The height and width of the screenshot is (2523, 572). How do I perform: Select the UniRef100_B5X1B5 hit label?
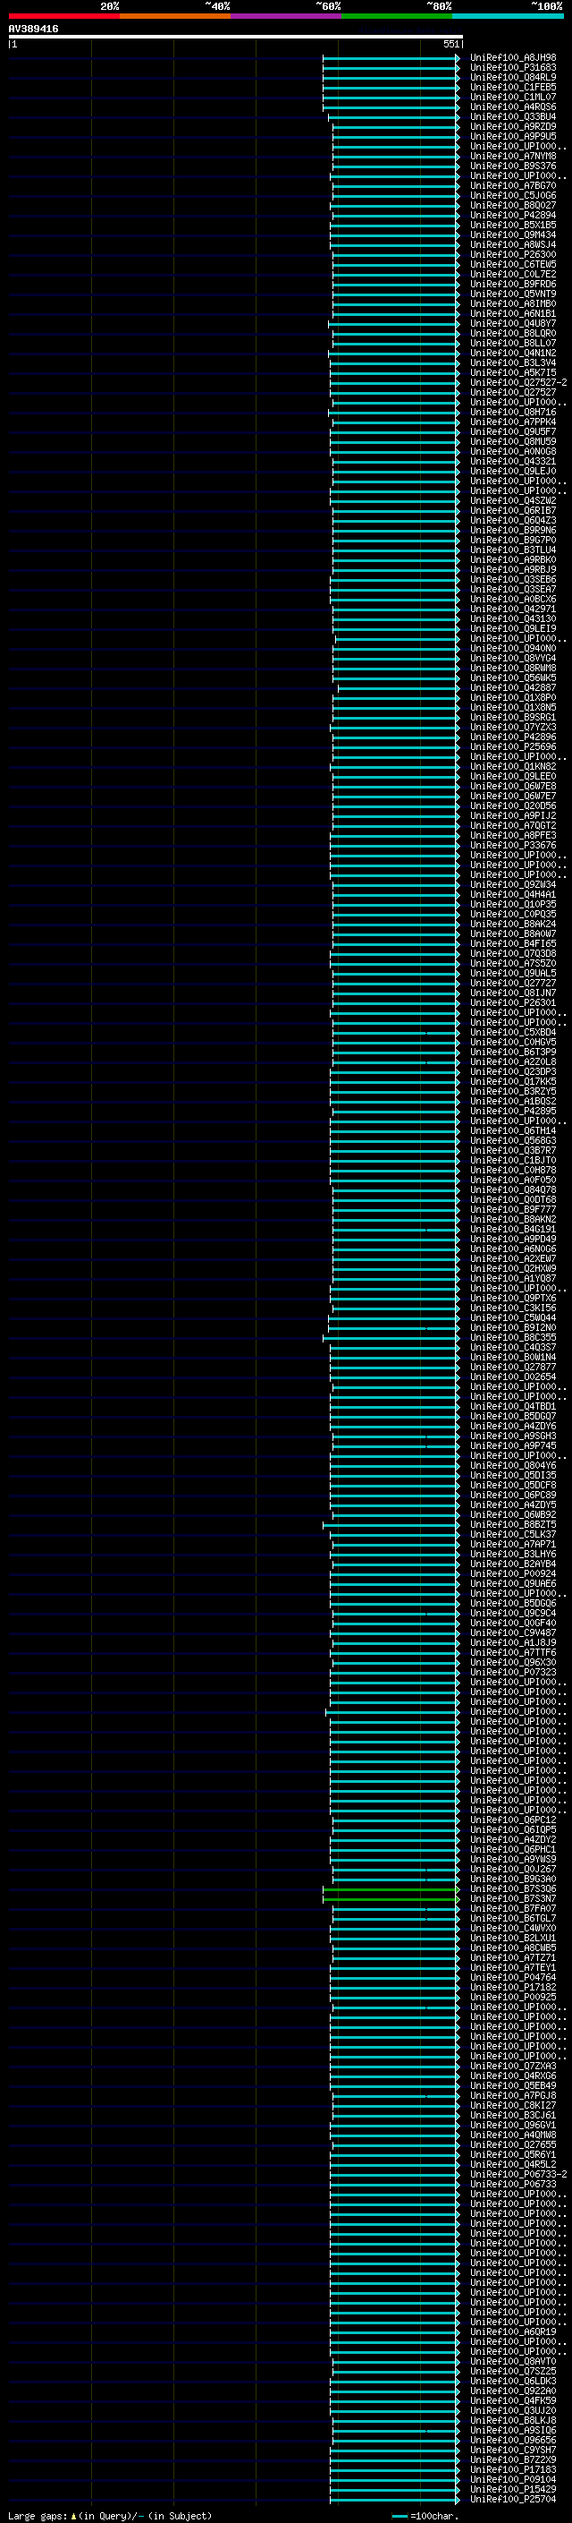[x=512, y=226]
